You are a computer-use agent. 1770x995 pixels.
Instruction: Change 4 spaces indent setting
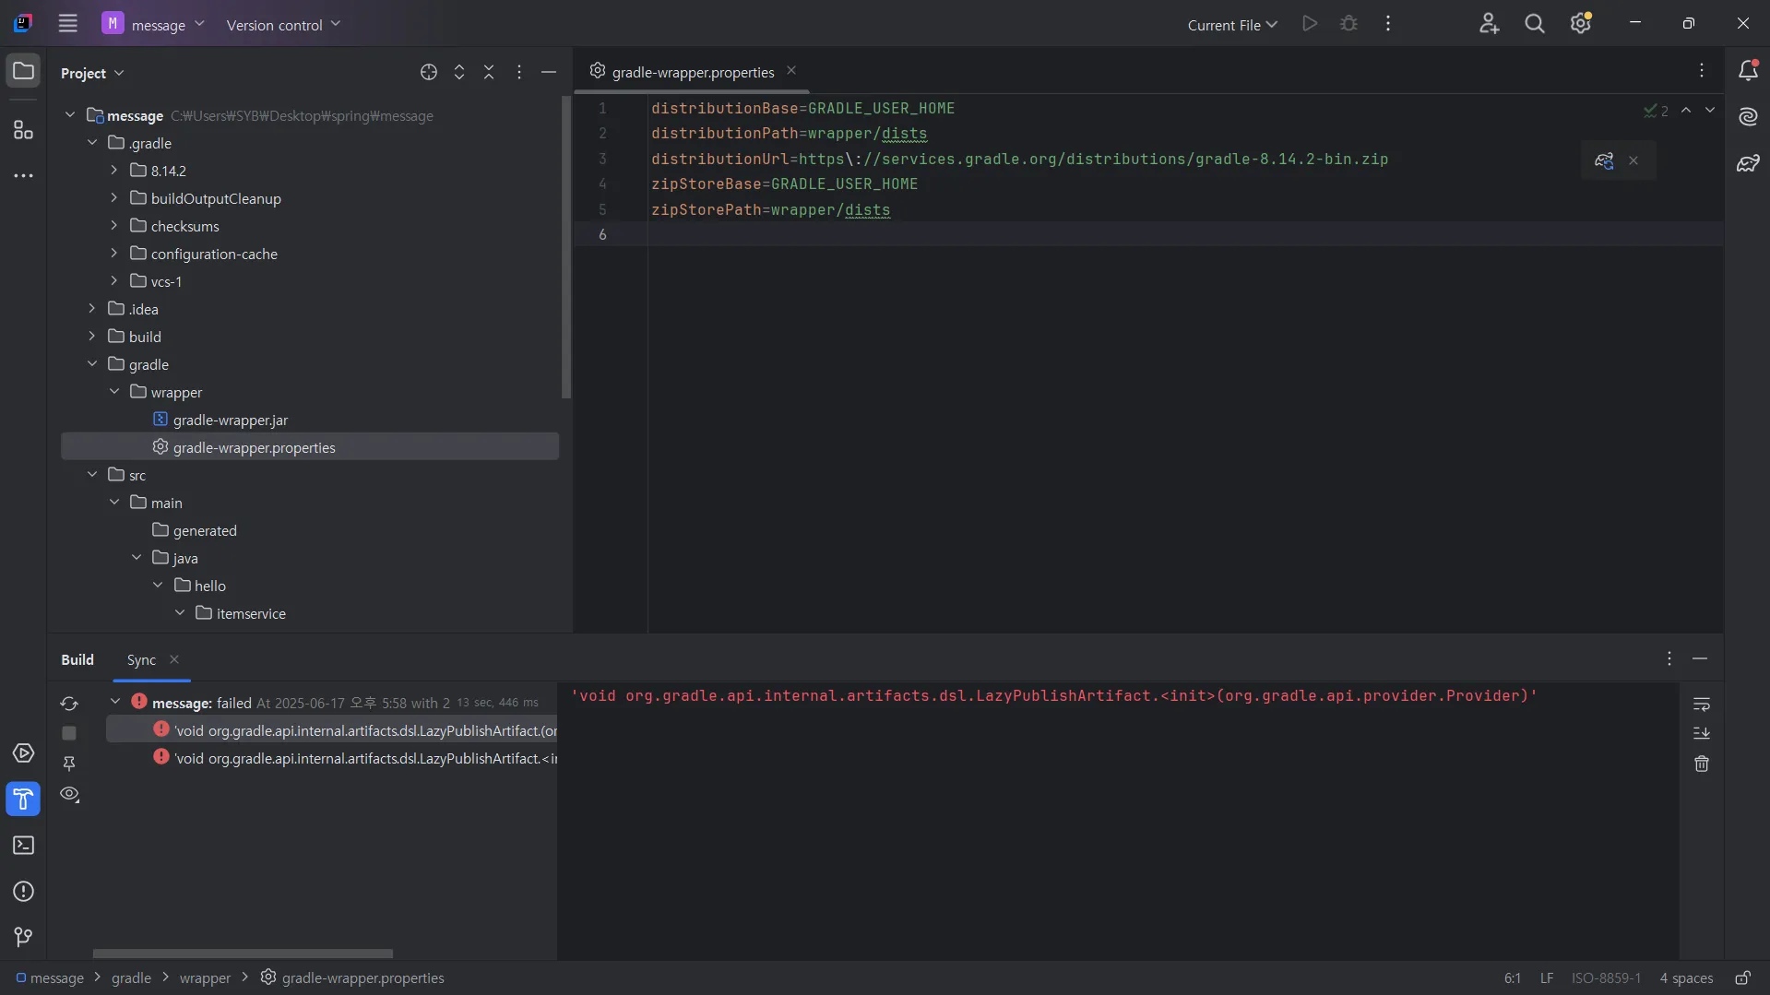tap(1686, 977)
